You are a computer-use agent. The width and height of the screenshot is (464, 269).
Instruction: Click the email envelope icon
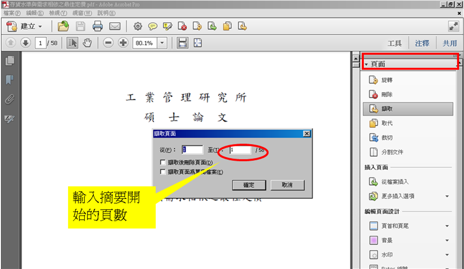tap(115, 26)
